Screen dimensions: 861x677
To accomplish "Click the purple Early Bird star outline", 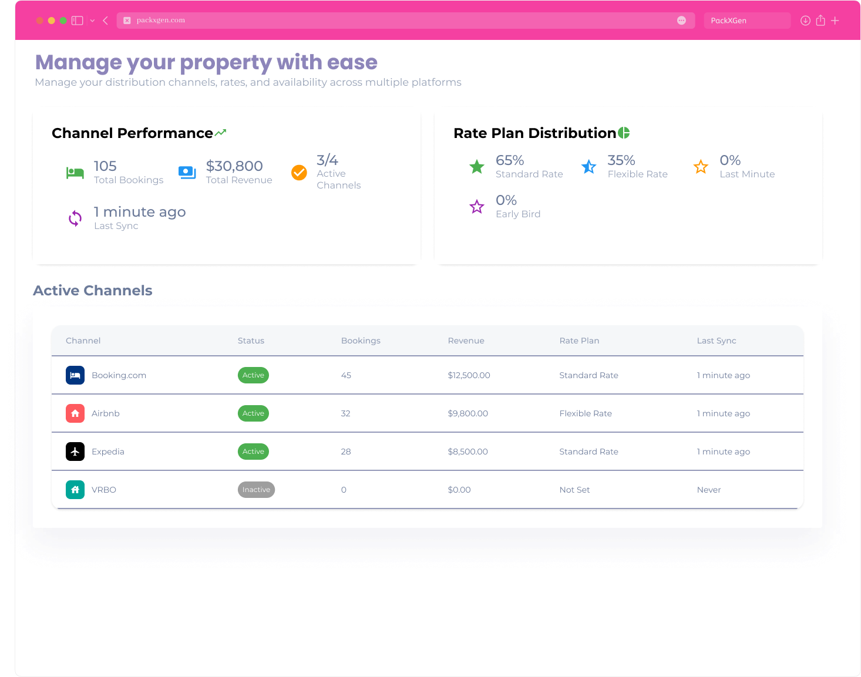I will [477, 207].
